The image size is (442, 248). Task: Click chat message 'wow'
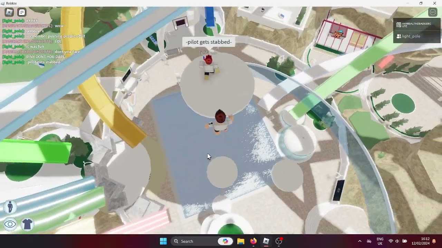[x=59, y=26]
